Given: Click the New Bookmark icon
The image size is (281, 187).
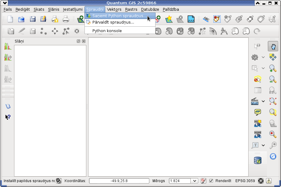Looking at the screenshot, I should pos(257,123).
